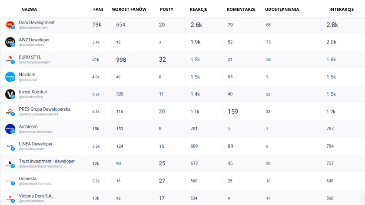This screenshot has width=365, height=205.
Task: Click the Dom Development profile logo
Action: tap(10, 25)
